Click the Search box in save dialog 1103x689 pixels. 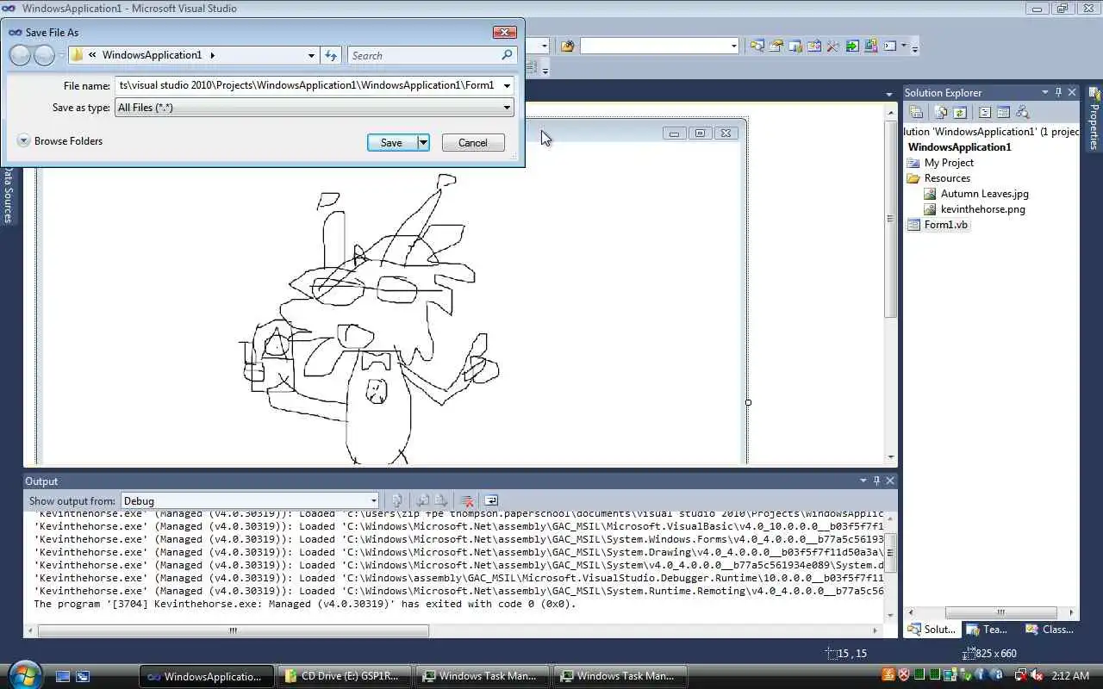[x=433, y=55]
